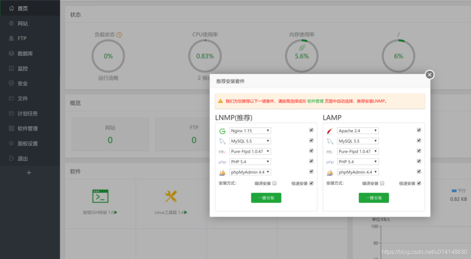Viewport: 471px width, 259px height.
Task: Click the rocket icon in 内存使用率 gauge
Action: click(302, 48)
